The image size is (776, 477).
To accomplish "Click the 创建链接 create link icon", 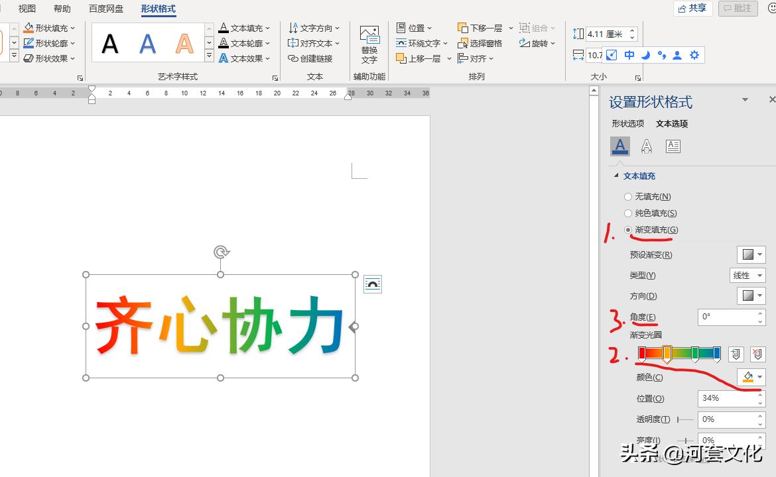I will pos(312,58).
